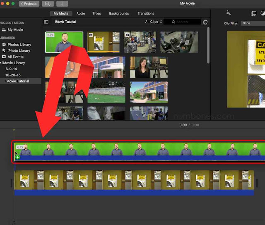Open the color balance icon
The height and width of the screenshot is (225, 265).
[x=263, y=13]
